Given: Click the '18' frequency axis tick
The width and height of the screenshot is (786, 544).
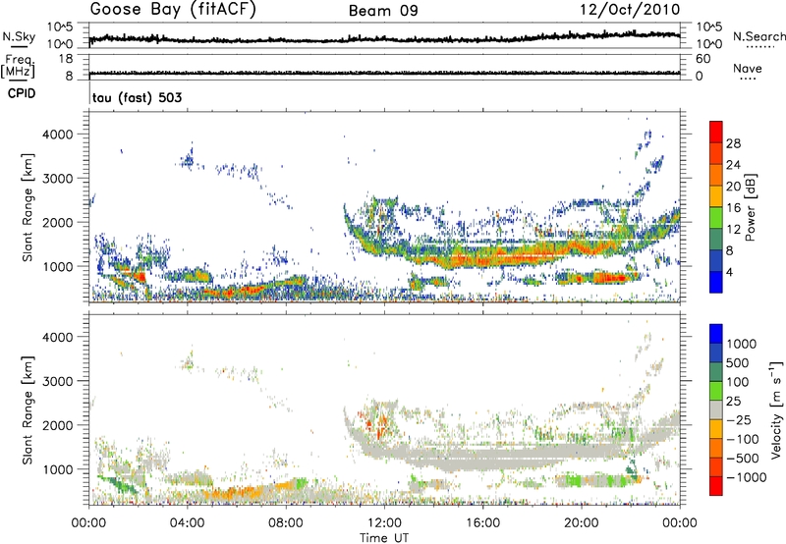Looking at the screenshot, I should pyautogui.click(x=66, y=59).
